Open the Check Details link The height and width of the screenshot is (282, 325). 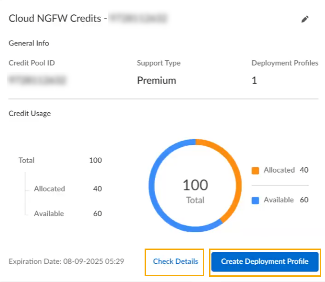(175, 261)
